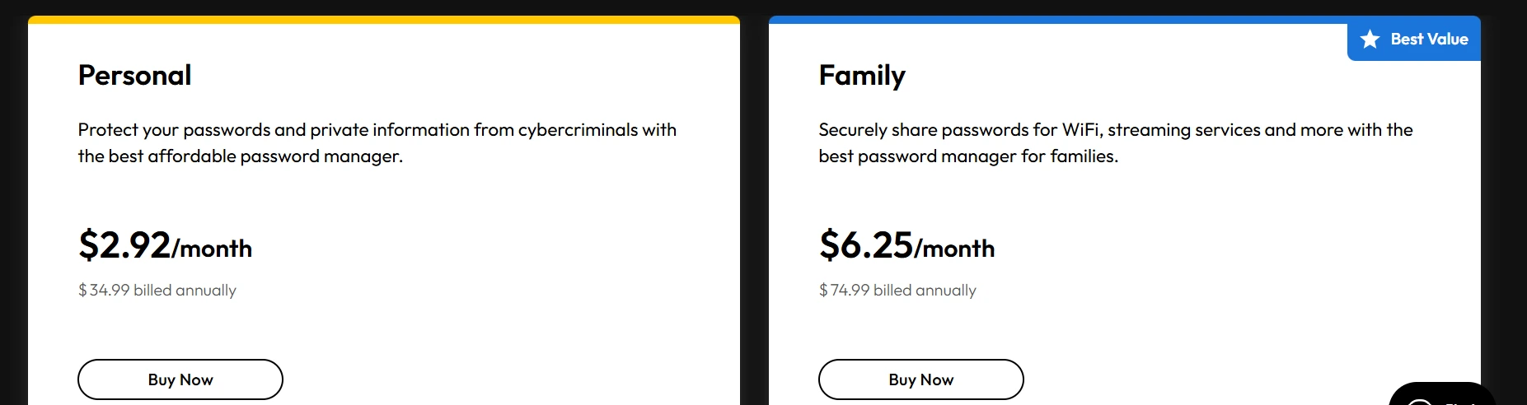
Task: Click the star icon in Best Value badge
Action: [1370, 39]
